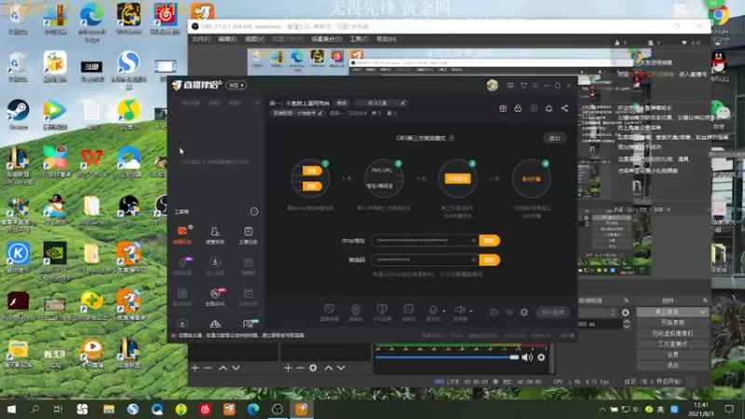Screen dimensions: 745x419
Task: Click the record video icon beside the eye
Action: (494, 312)
